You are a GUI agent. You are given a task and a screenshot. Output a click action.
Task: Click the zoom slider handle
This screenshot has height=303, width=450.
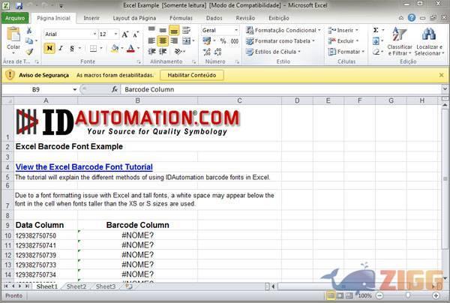coord(408,295)
